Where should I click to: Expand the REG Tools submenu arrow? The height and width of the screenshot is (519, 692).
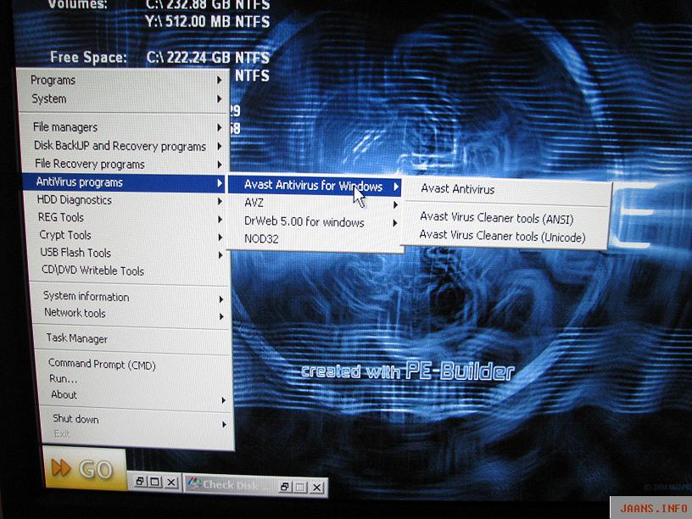tap(220, 220)
